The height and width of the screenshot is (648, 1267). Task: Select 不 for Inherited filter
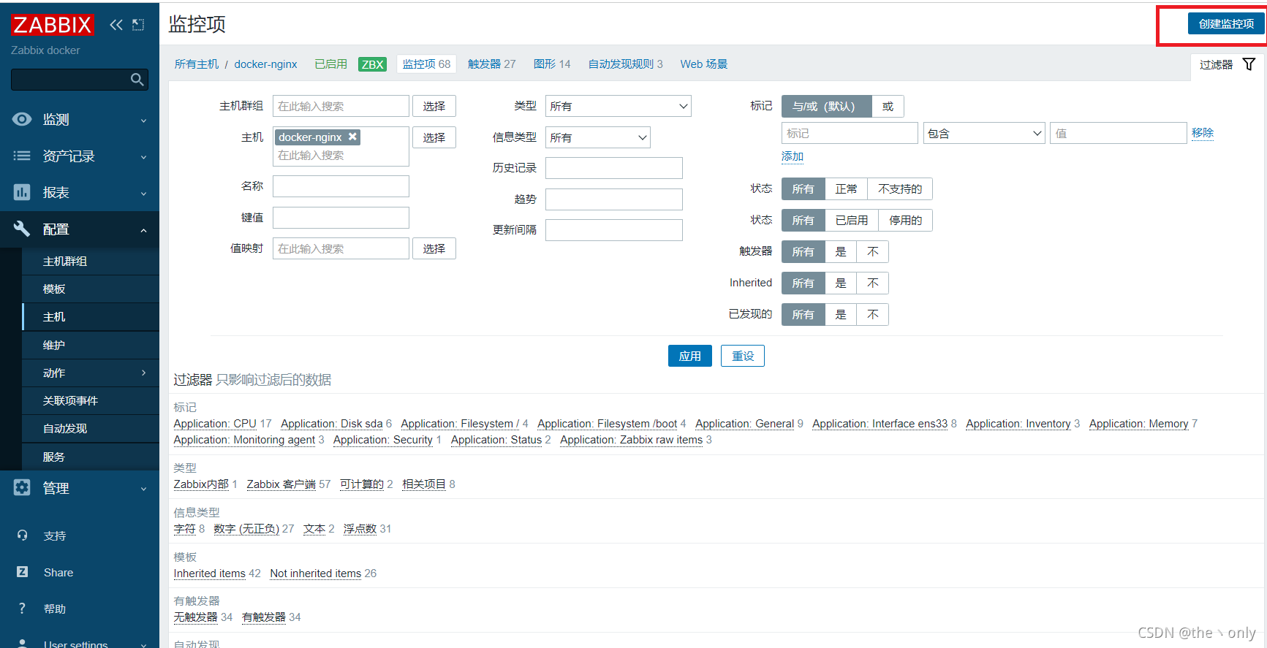point(873,283)
